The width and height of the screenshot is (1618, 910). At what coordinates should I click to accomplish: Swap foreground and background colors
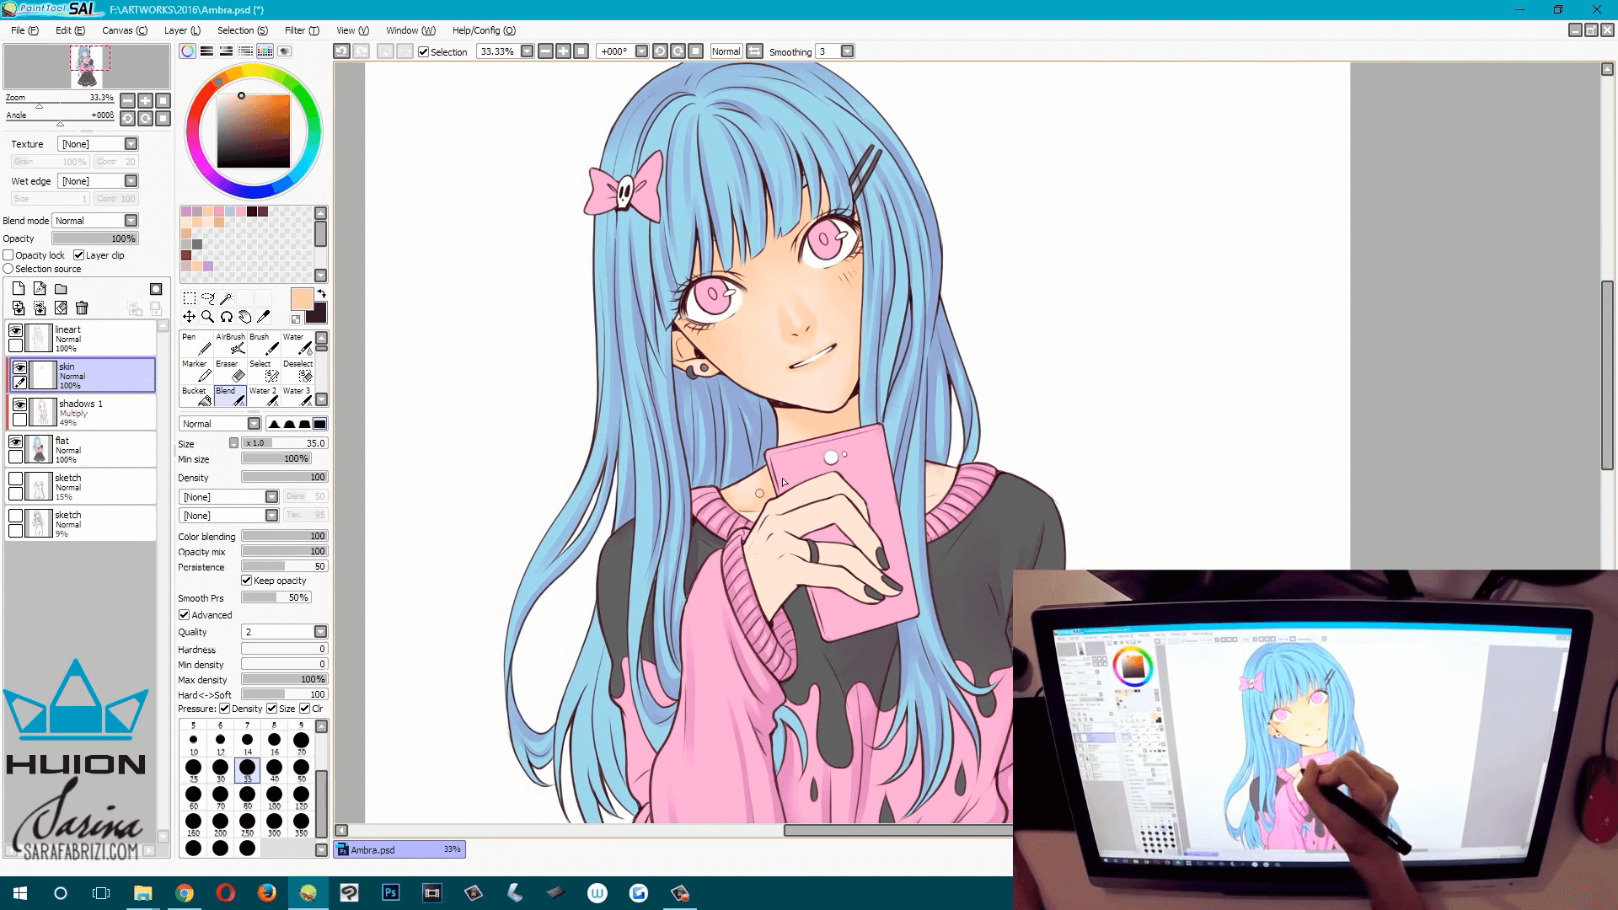[x=321, y=294]
